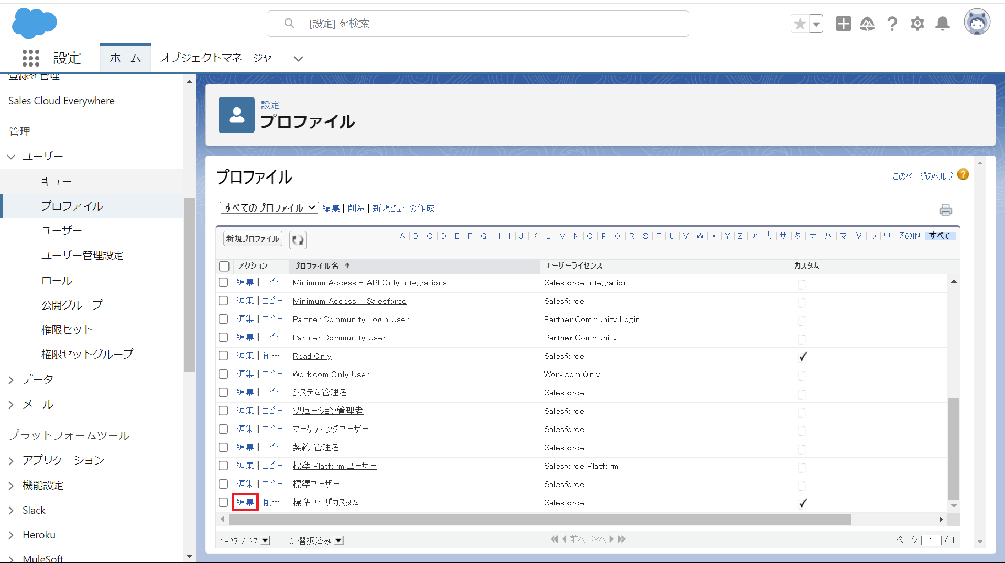Click コピー for システム管理者 row
1005x563 pixels.
tap(272, 392)
